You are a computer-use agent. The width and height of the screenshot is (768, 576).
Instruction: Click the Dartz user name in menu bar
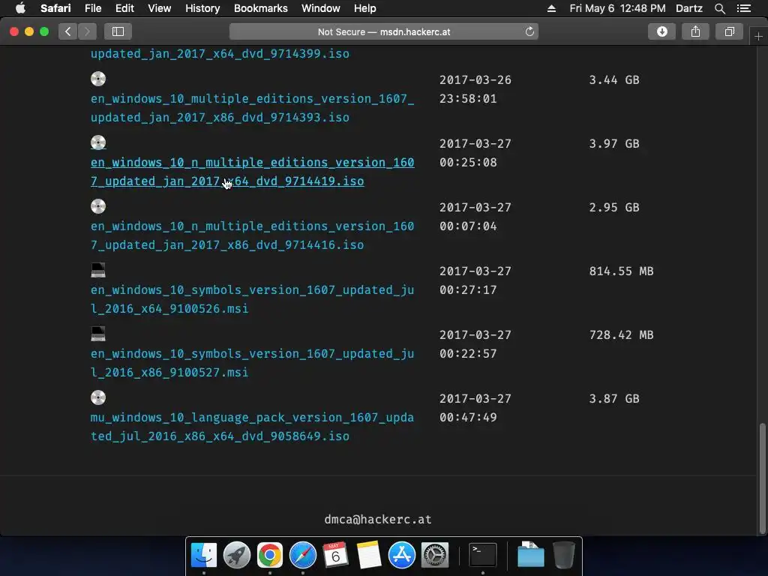pos(688,8)
